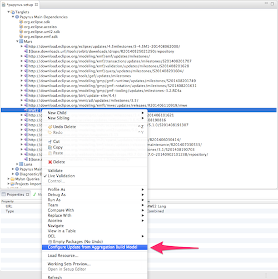
Task: Click the org.eclipse.uml2.sdk requirement icon
Action: pos(21,32)
